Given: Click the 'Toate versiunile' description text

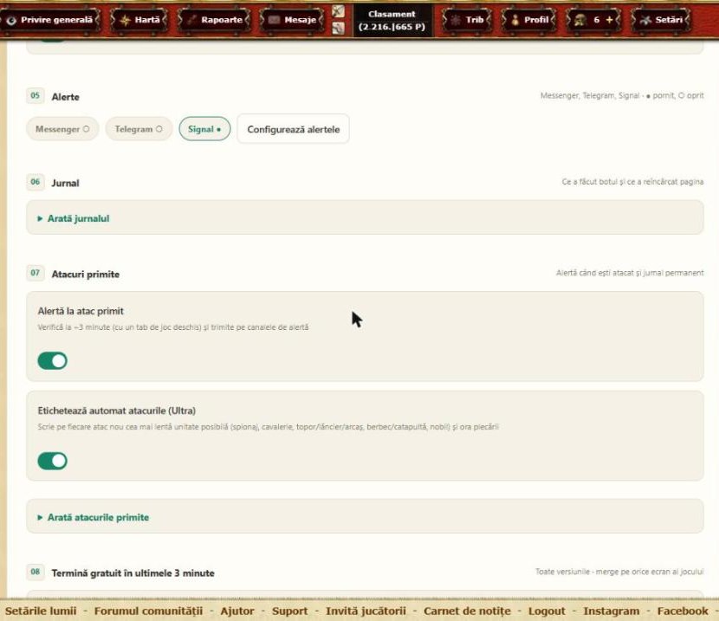Looking at the screenshot, I should [x=619, y=572].
